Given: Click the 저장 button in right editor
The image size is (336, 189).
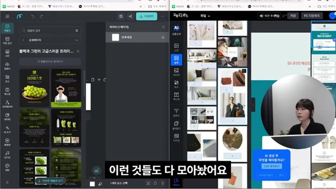Looking at the screenshot, I should click(x=293, y=16).
